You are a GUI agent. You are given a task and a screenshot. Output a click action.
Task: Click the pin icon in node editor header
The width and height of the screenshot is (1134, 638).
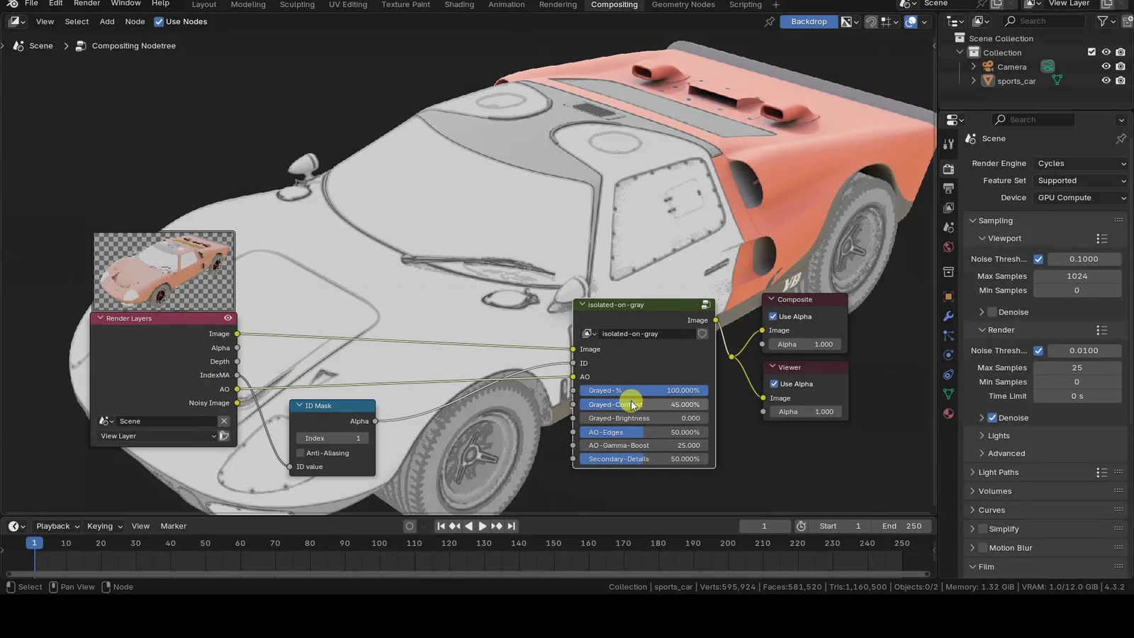(x=769, y=22)
